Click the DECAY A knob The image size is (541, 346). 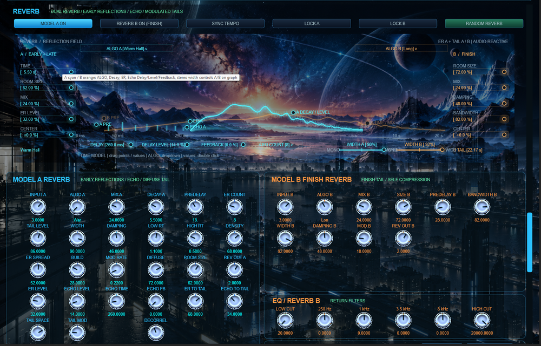point(156,207)
